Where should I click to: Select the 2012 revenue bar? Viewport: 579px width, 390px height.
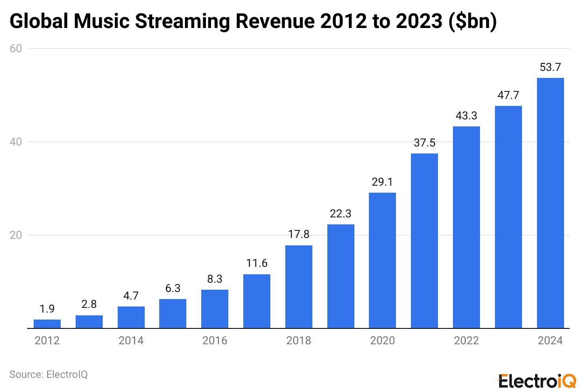pos(47,323)
